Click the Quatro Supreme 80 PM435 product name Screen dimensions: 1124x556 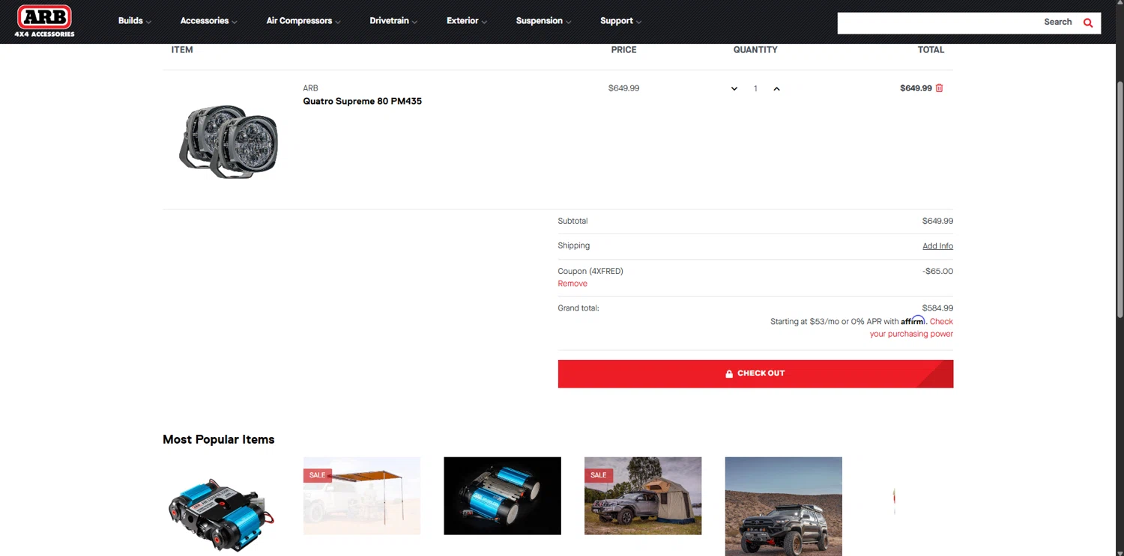tap(362, 101)
